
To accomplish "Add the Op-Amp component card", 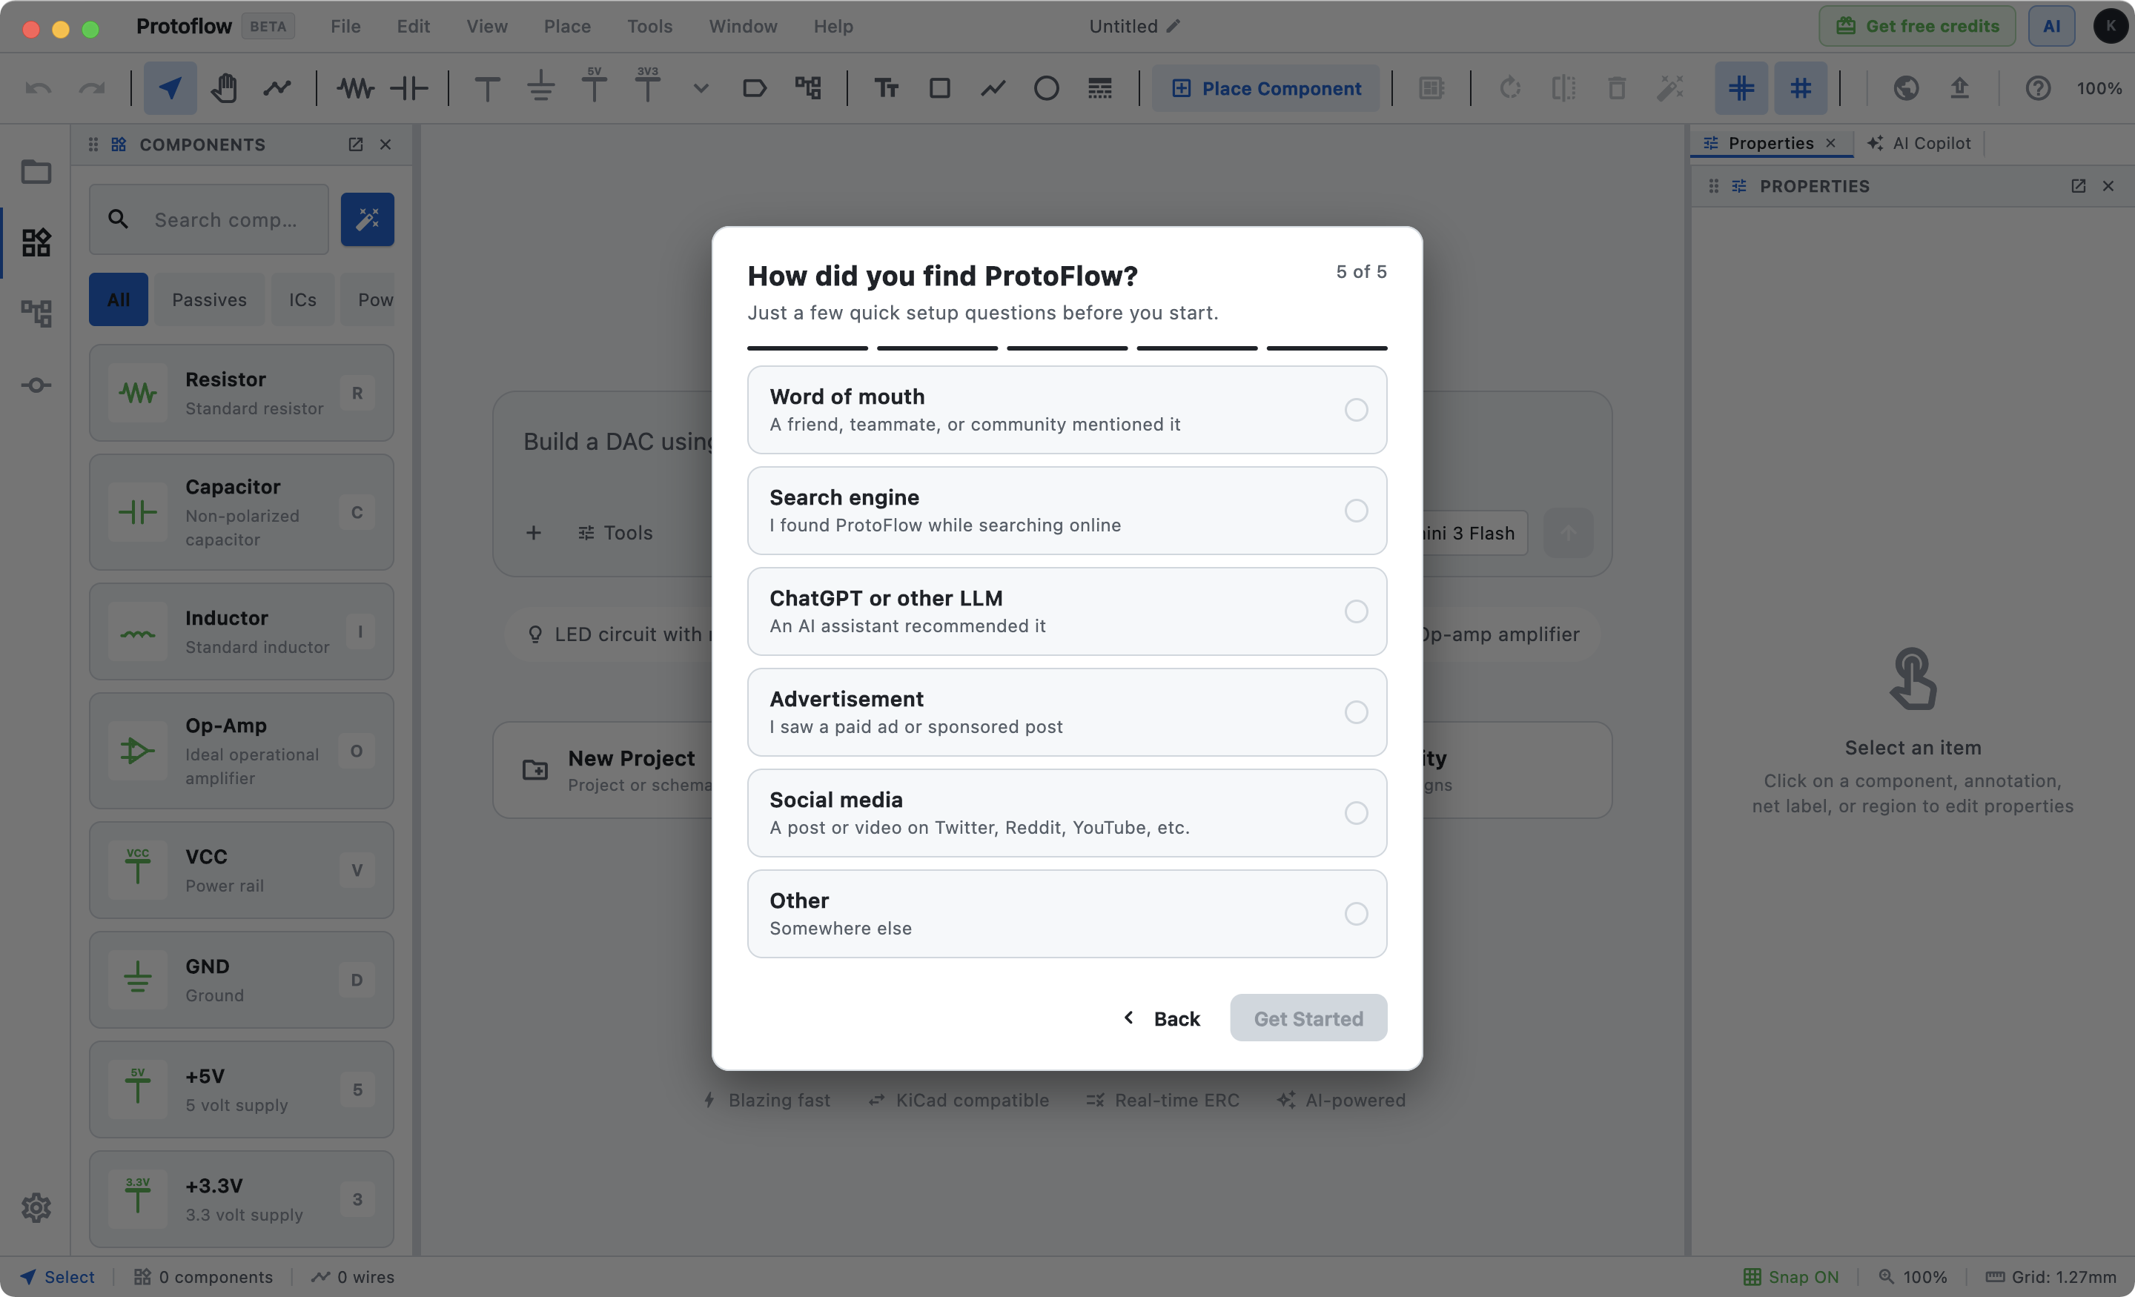I will pyautogui.click(x=241, y=750).
